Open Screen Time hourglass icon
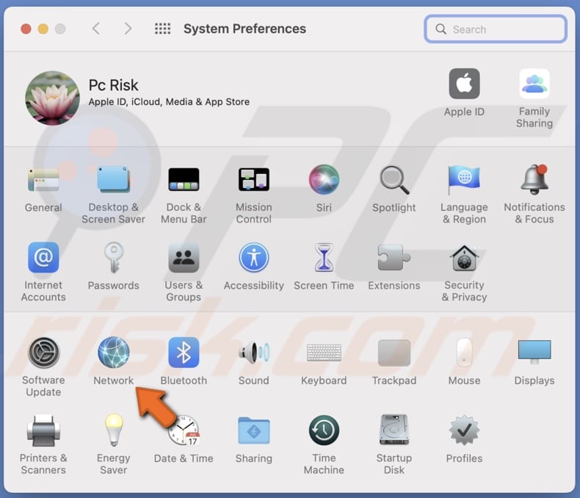 pos(324,258)
